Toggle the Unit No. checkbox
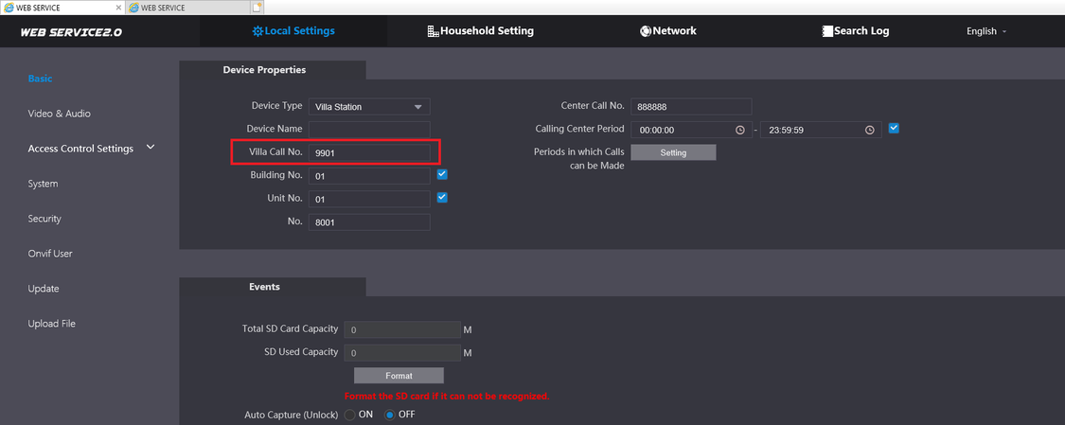The image size is (1065, 425). coord(442,198)
